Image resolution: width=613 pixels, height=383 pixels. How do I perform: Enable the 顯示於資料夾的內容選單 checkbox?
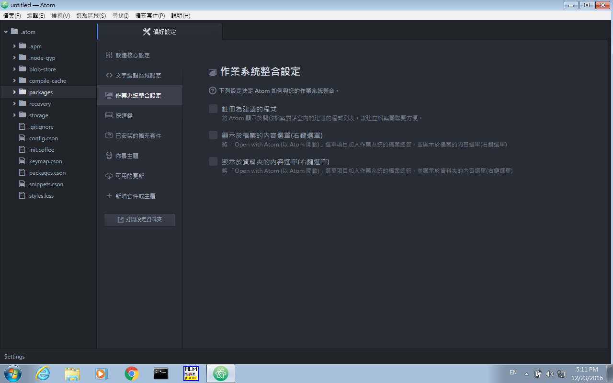coord(213,161)
